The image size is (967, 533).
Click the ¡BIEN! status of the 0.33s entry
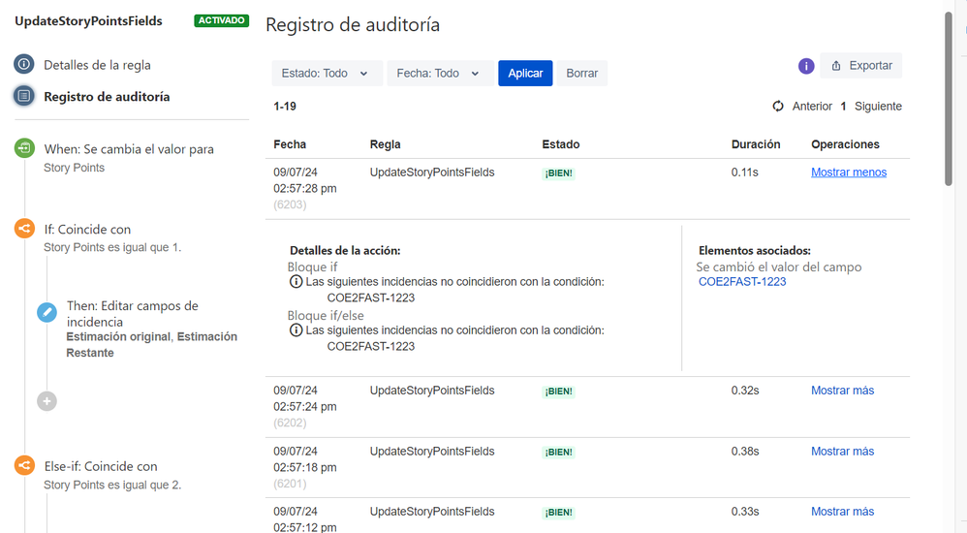559,513
